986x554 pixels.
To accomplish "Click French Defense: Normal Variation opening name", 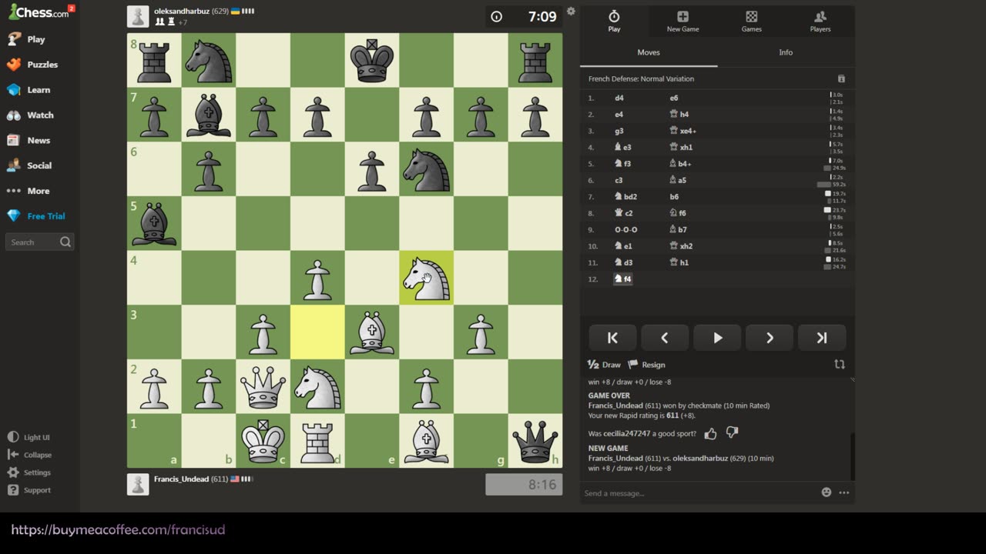I will click(641, 78).
